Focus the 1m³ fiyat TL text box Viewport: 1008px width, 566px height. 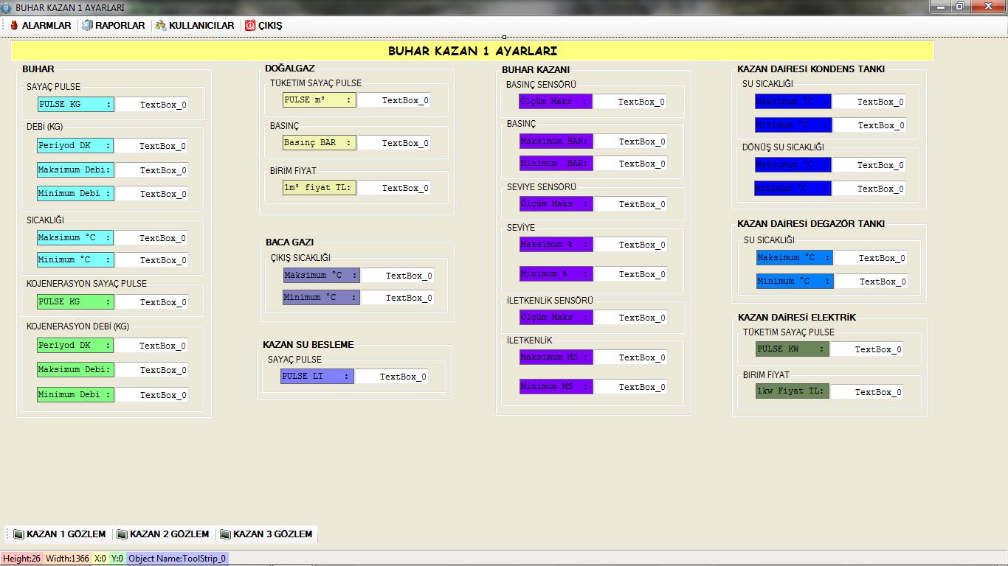coord(393,188)
